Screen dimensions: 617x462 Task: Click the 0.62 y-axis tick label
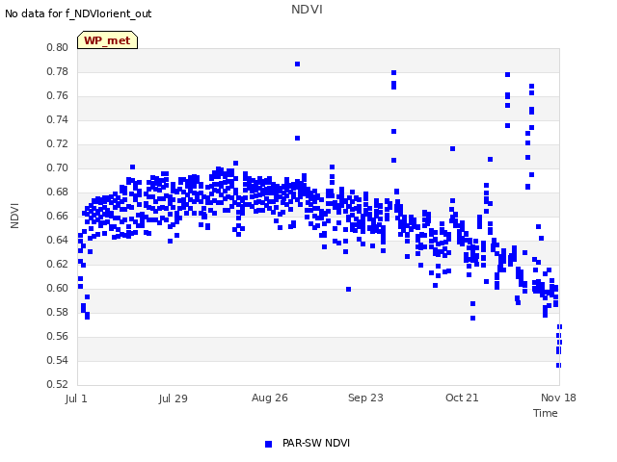[x=57, y=264]
